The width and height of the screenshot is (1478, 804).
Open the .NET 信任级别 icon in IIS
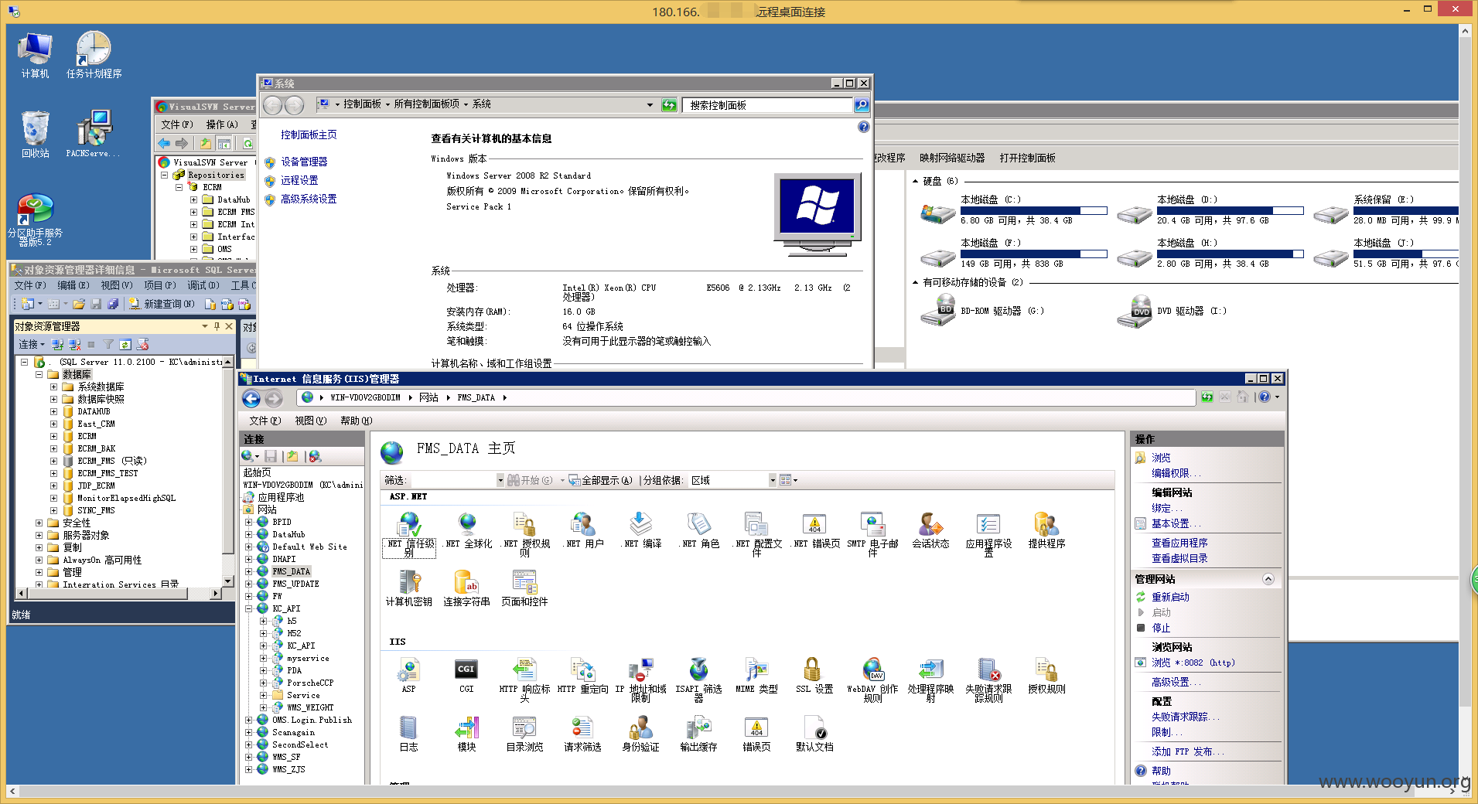click(x=409, y=534)
